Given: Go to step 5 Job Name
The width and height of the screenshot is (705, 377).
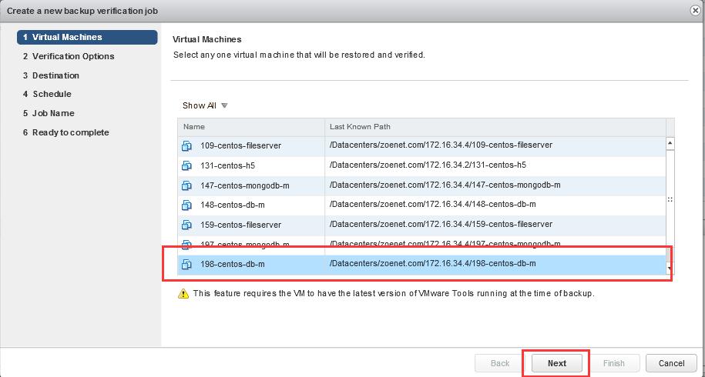Looking at the screenshot, I should (x=49, y=114).
